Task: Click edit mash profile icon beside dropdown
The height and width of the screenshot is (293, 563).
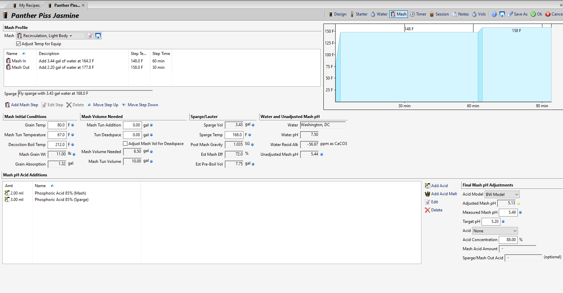Action: 90,36
